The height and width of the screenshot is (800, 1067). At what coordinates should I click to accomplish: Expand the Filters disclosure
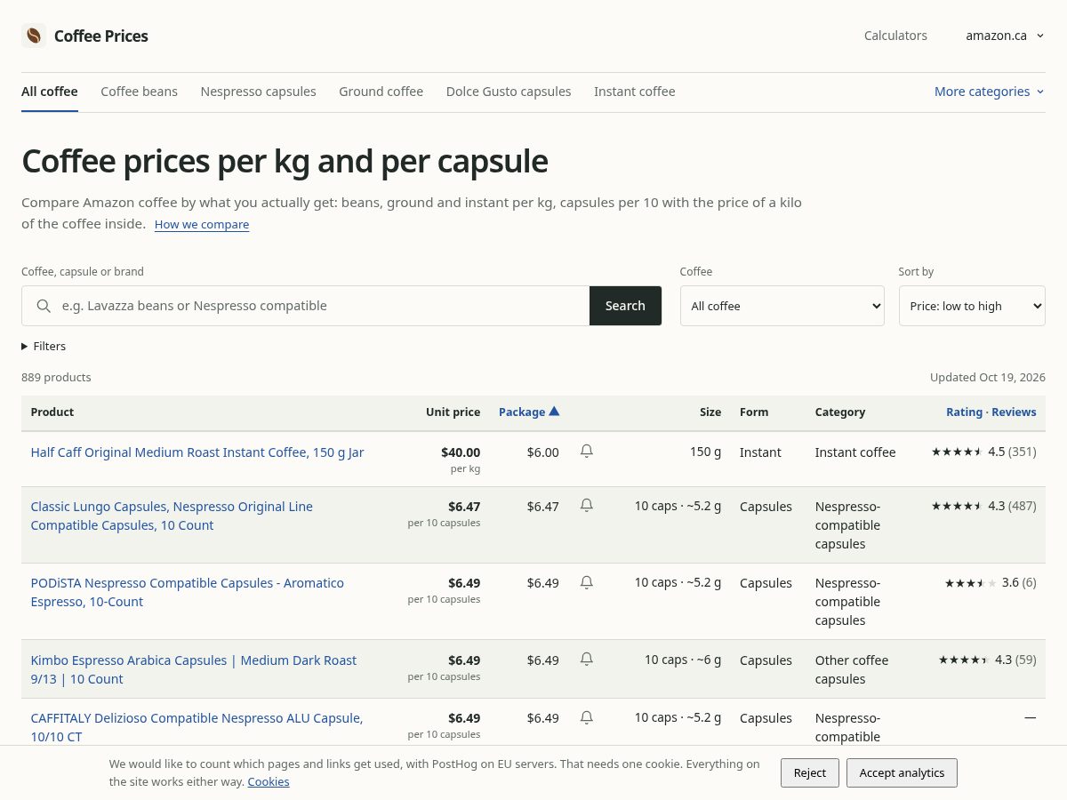point(44,346)
